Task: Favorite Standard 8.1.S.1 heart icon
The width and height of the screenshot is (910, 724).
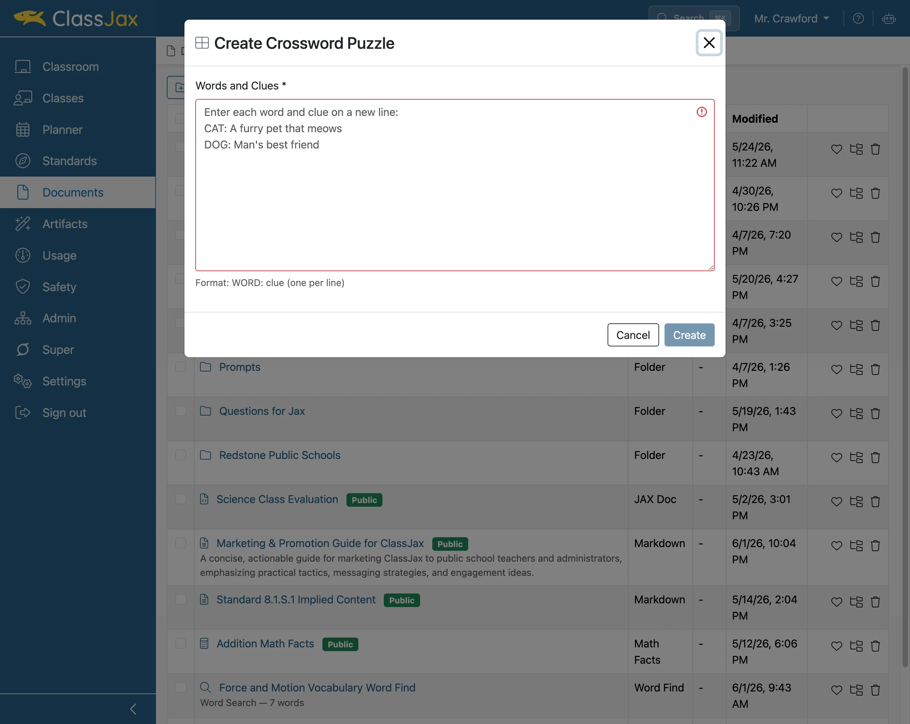Action: click(836, 602)
